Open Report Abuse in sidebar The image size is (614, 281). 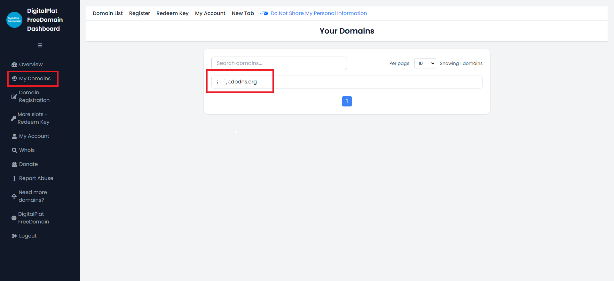coord(36,178)
